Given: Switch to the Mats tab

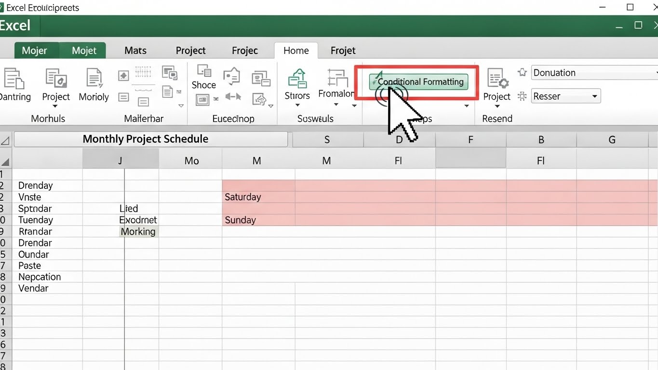Looking at the screenshot, I should pos(135,51).
